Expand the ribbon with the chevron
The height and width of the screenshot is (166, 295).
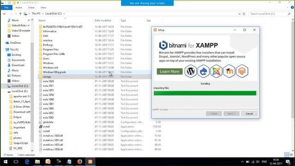click(x=288, y=7)
